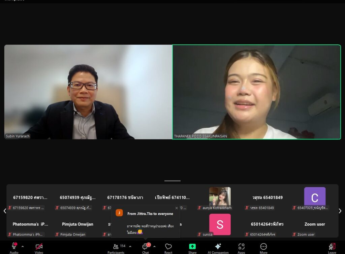
Task: Close the chat message popup from Jittra.Tks
Action: [177, 208]
